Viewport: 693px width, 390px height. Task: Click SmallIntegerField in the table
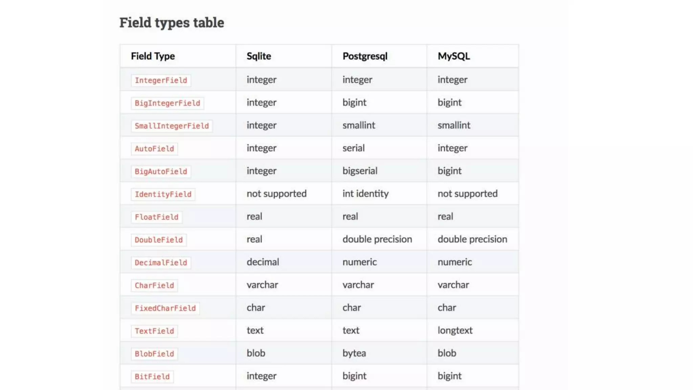pos(172,126)
